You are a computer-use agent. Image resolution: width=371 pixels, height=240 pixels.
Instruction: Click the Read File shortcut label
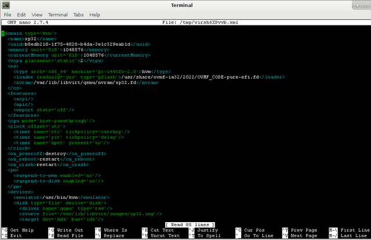[x=70, y=235]
